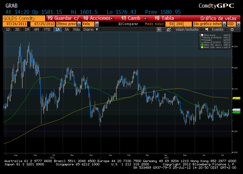
Task: Click the empty third moving average field
Action: point(188,24)
